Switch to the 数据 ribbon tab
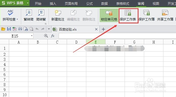The width and height of the screenshot is (176, 97). tap(104, 3)
